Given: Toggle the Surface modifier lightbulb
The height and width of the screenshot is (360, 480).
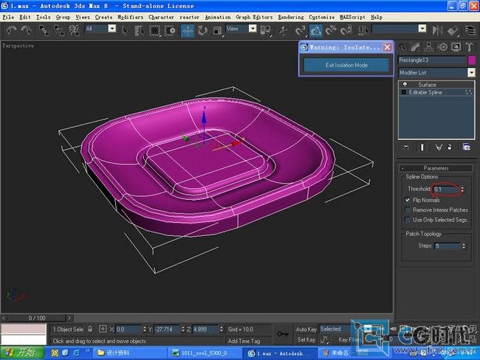Looking at the screenshot, I should (405, 84).
